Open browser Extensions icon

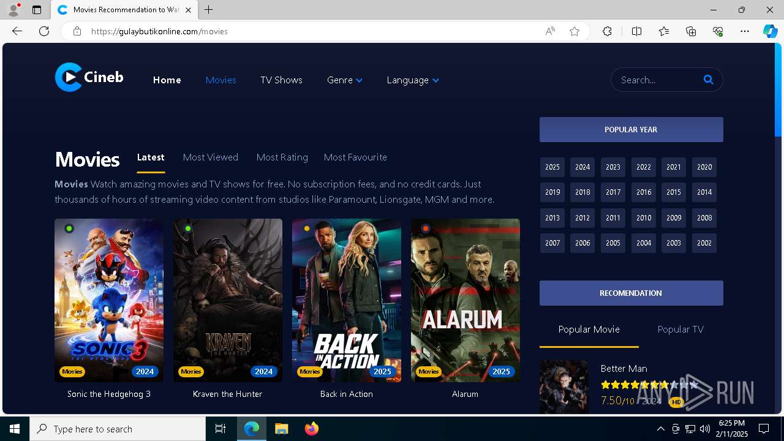tap(607, 31)
